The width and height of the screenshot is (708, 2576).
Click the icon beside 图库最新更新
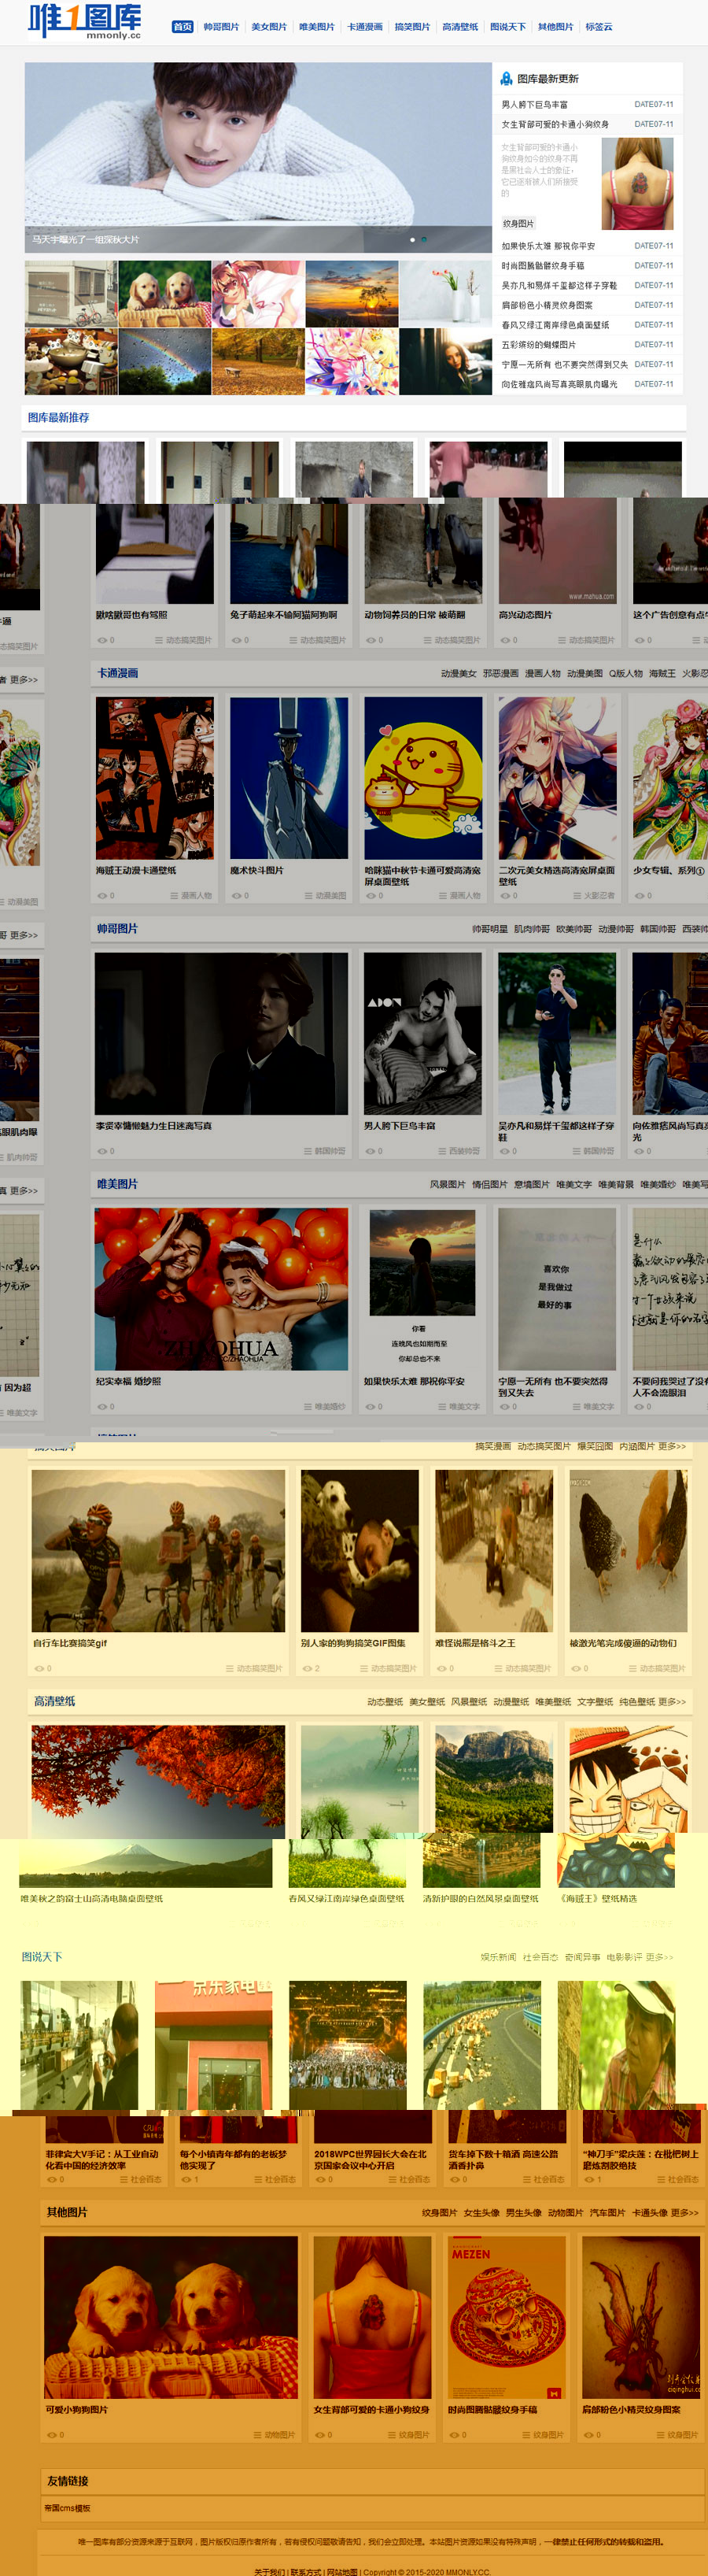pos(507,78)
